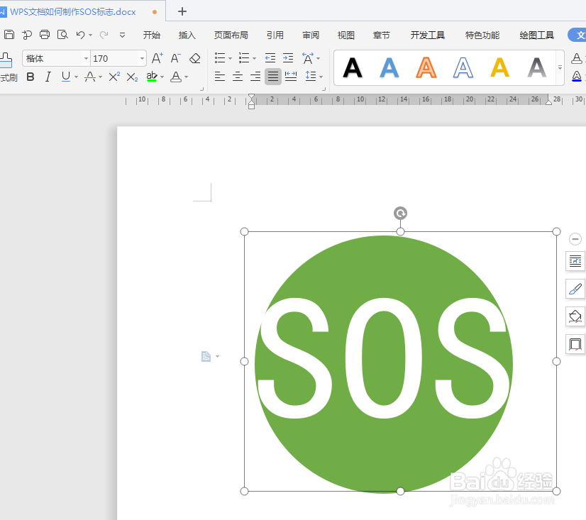Open font color dropdown arrow
The height and width of the screenshot is (520, 586).
pos(186,77)
